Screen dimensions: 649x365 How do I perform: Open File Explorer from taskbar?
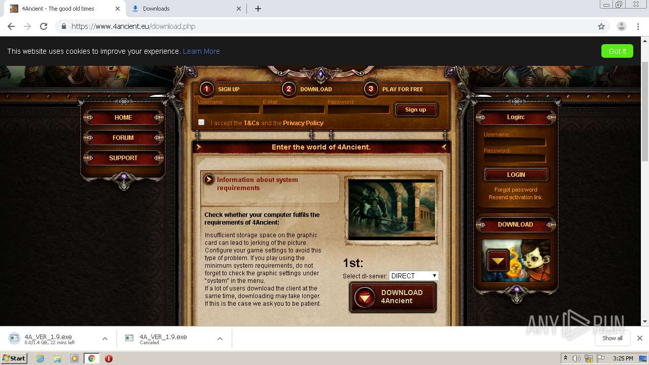click(x=57, y=358)
